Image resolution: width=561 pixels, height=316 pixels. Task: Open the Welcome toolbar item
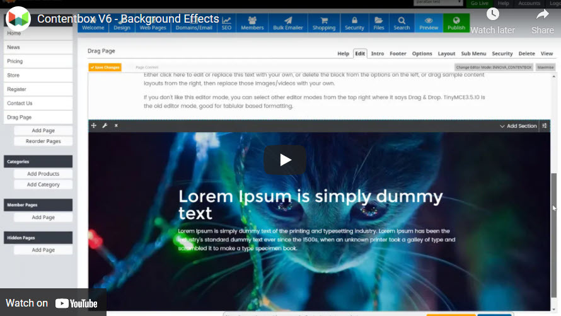pyautogui.click(x=93, y=23)
